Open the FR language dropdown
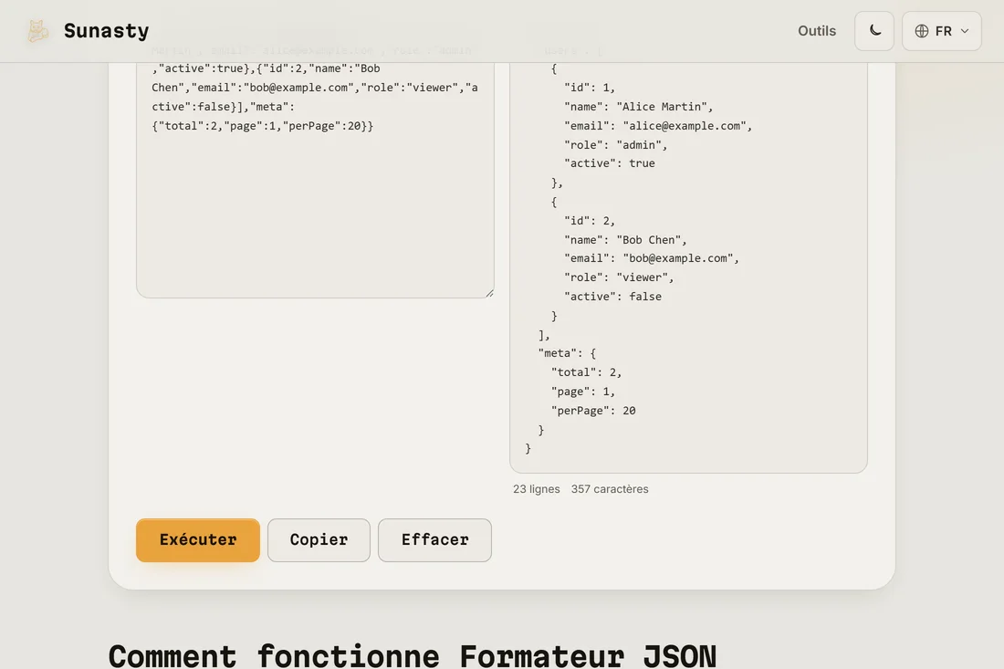This screenshot has width=1004, height=669. [941, 31]
